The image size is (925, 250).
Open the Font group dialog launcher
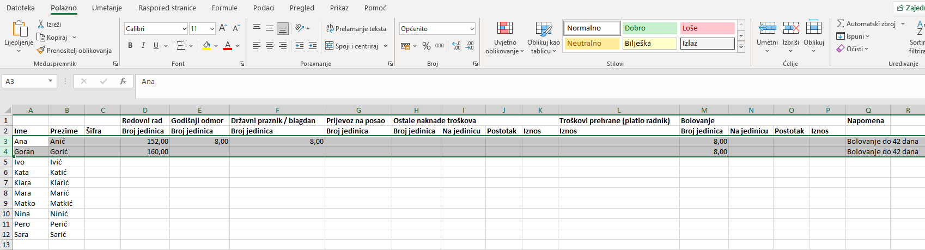[242, 64]
